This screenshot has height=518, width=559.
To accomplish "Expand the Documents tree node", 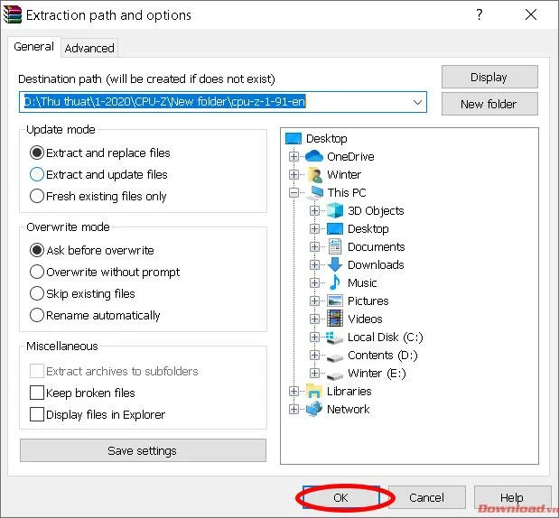I will (314, 247).
